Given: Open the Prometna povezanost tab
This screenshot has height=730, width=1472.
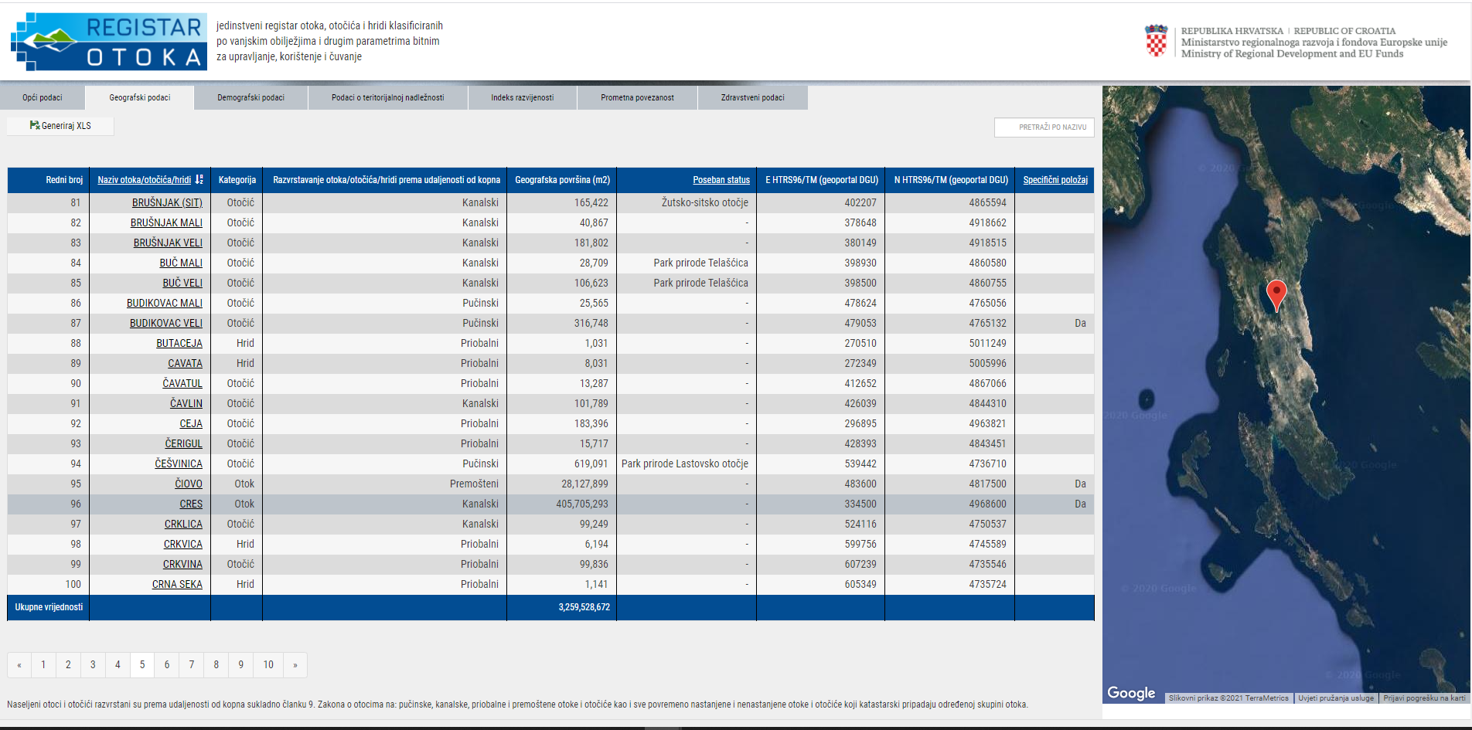Looking at the screenshot, I should [638, 98].
